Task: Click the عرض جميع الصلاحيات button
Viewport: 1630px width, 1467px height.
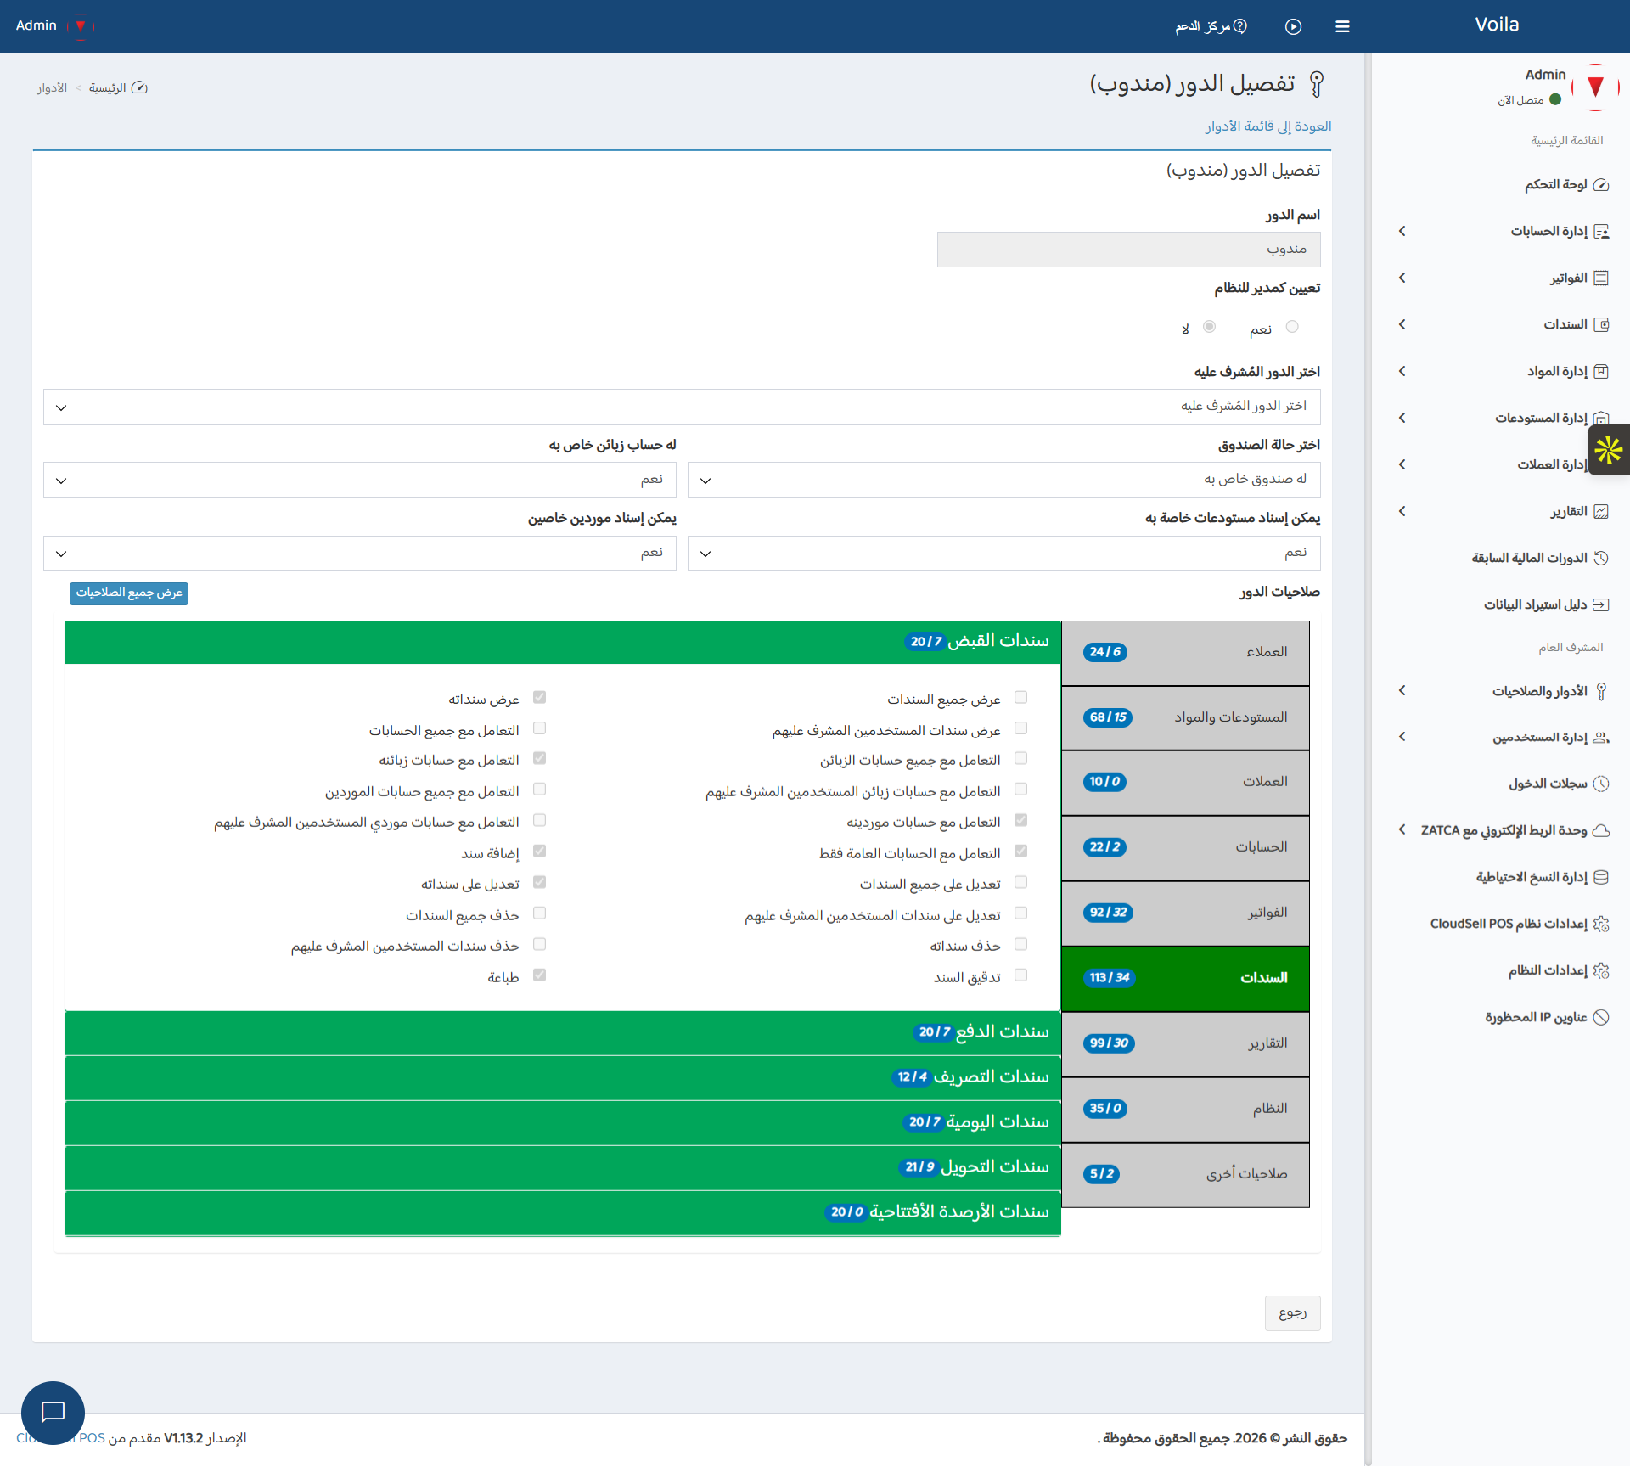Action: pos(129,593)
